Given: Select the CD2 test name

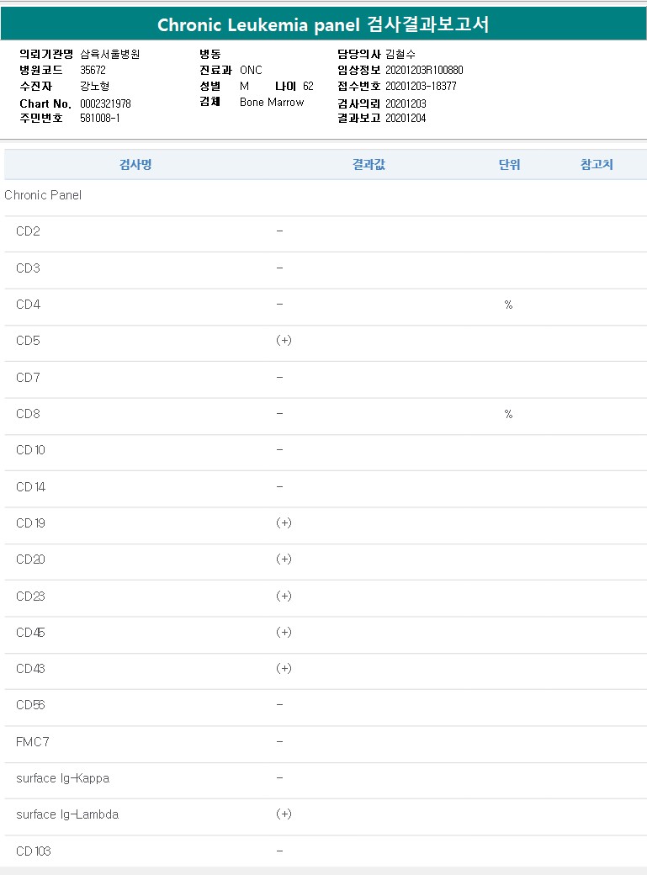Looking at the screenshot, I should pyautogui.click(x=28, y=231).
